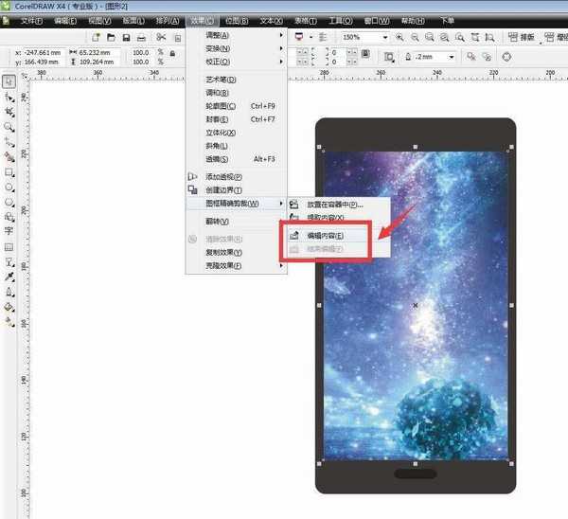Select the Ellipse tool in toolbox
The width and height of the screenshot is (568, 519).
tap(9, 188)
